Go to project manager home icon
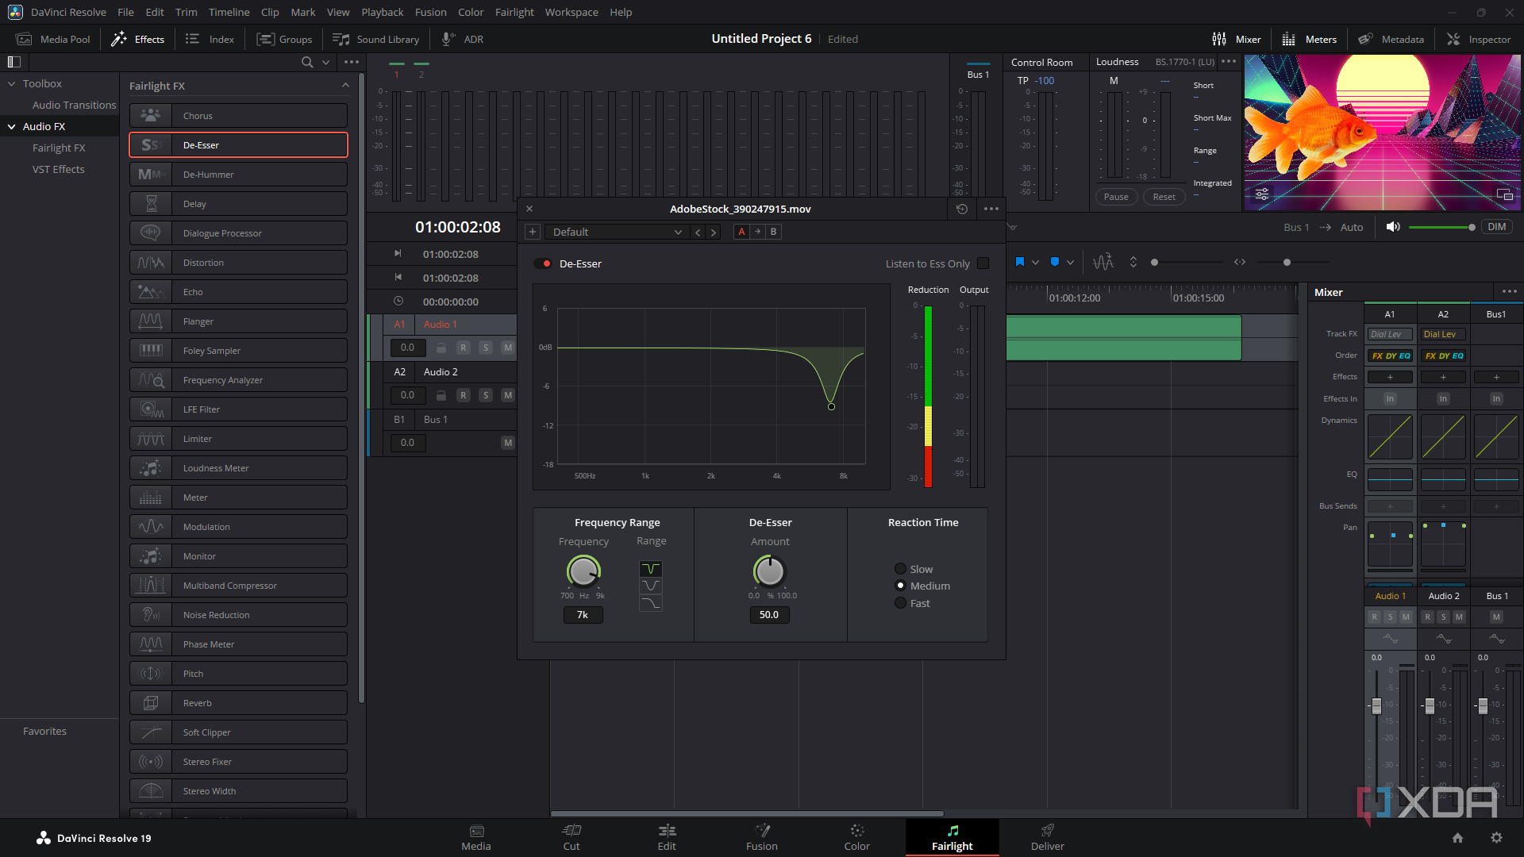This screenshot has width=1524, height=857. [x=1457, y=838]
